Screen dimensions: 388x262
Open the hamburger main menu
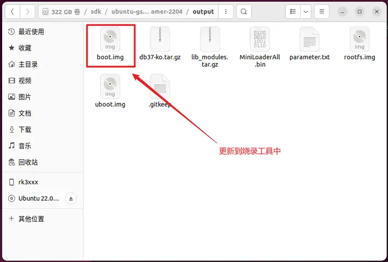coord(322,12)
